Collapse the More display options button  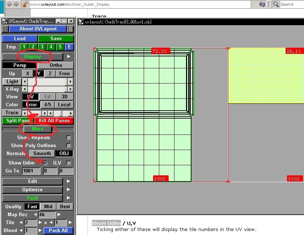click(x=38, y=129)
